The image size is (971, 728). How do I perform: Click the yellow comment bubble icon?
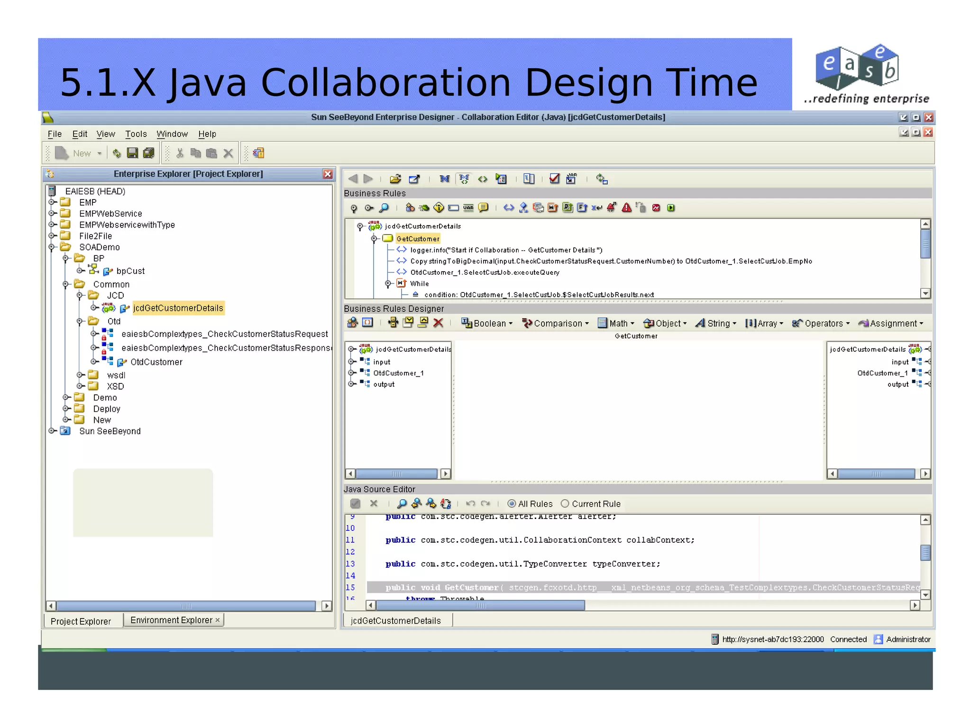coord(483,208)
